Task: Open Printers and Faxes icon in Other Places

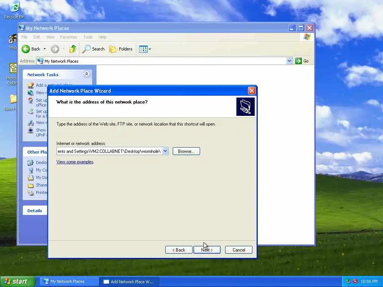Action: point(31,193)
